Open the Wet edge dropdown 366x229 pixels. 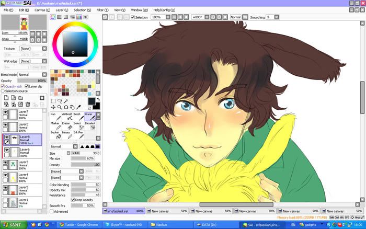click(x=31, y=61)
